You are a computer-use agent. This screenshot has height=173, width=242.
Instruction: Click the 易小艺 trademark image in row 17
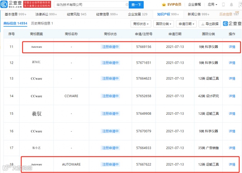tap(36, 148)
